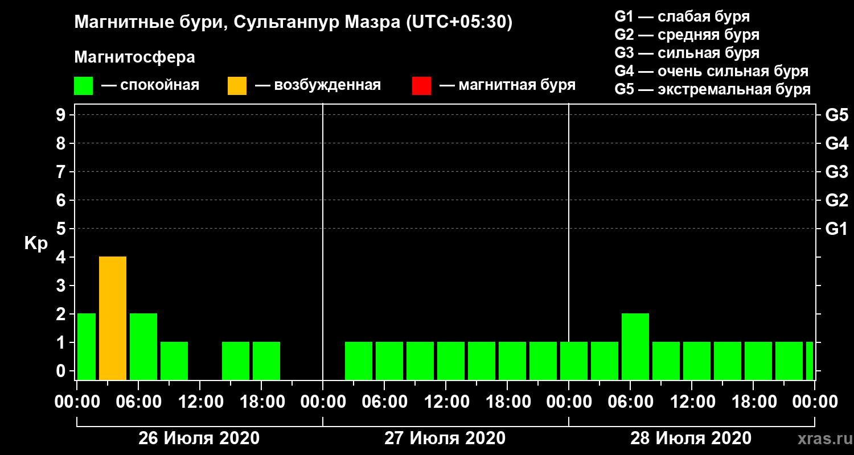Click the 'Магнитосфера' heading
The width and height of the screenshot is (854, 455).
[x=134, y=57]
